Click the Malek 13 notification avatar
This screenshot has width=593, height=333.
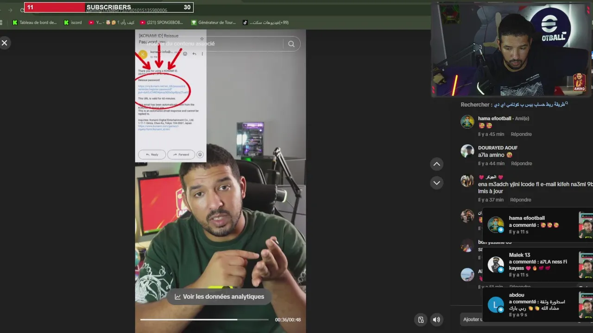coord(495,265)
